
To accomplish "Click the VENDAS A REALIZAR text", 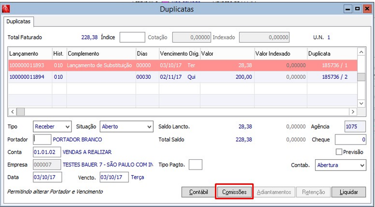I will tap(87, 152).
